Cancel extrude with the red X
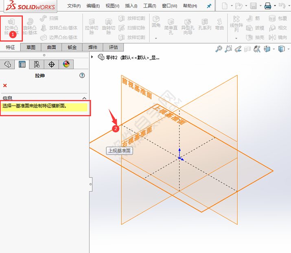This screenshot has height=253, width=291. point(5,85)
